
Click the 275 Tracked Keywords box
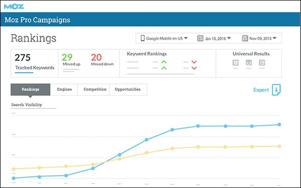pos(35,63)
